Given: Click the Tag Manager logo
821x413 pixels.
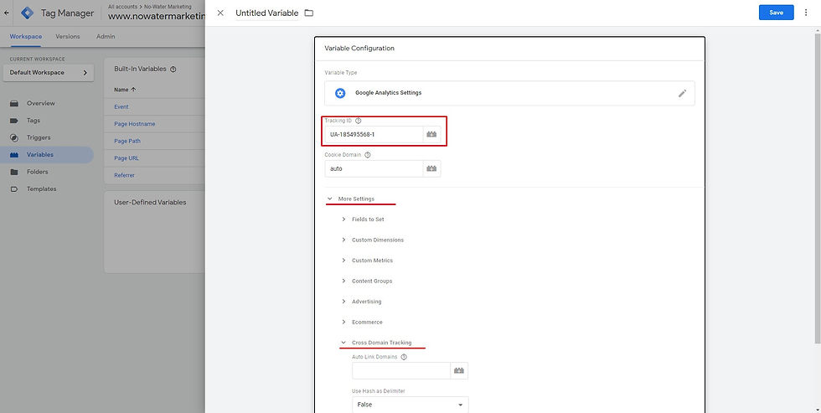Looking at the screenshot, I should (x=27, y=13).
